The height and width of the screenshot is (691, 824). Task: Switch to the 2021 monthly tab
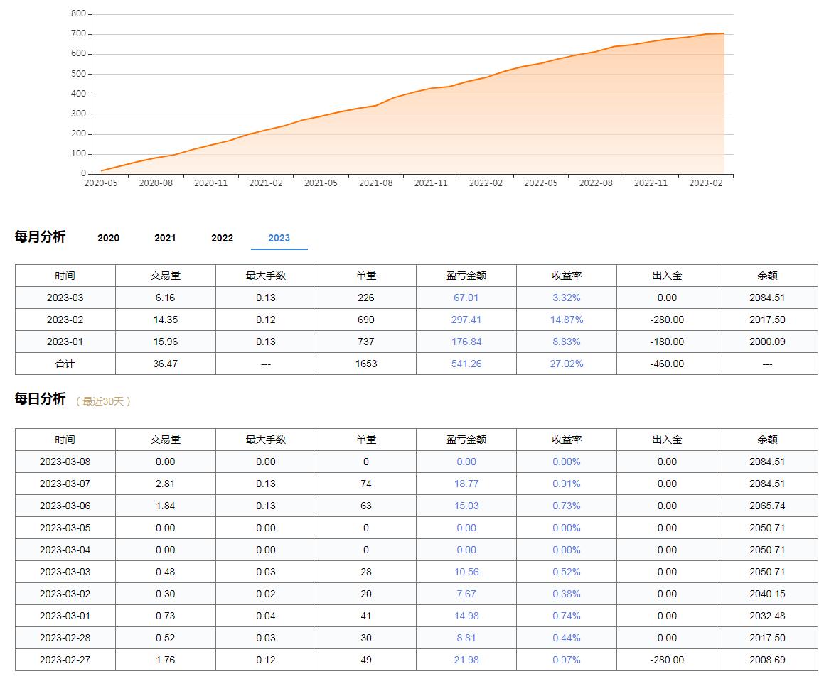tap(165, 238)
